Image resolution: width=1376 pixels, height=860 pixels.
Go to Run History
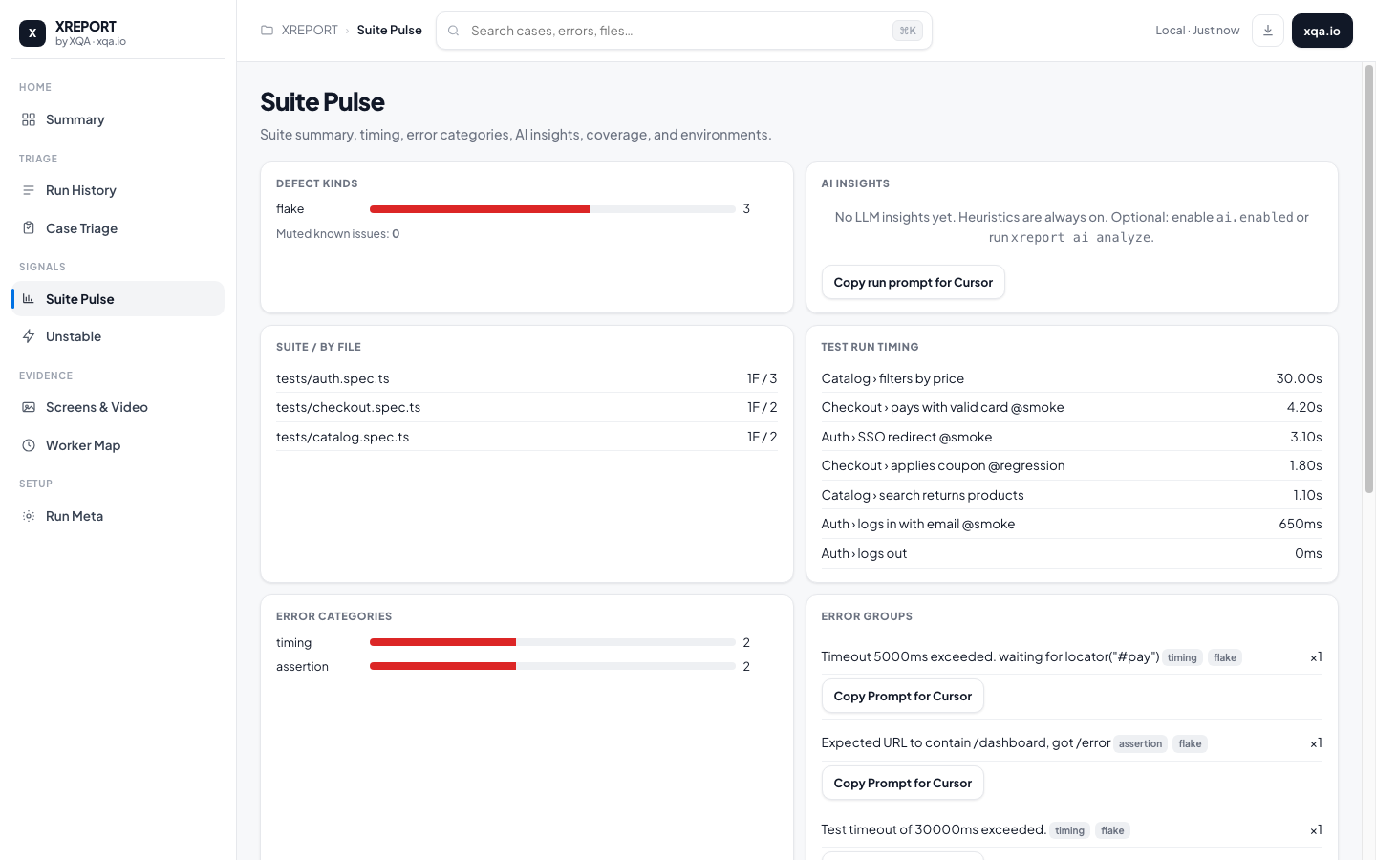click(118, 190)
